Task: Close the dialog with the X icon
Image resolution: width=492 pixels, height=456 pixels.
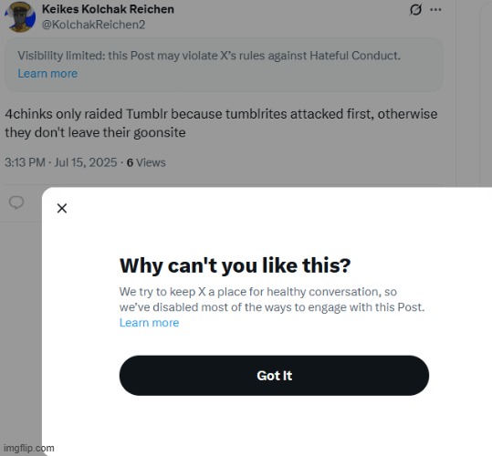Action: tap(62, 208)
